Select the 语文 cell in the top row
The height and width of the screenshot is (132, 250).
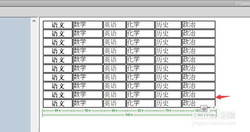pyautogui.click(x=58, y=25)
